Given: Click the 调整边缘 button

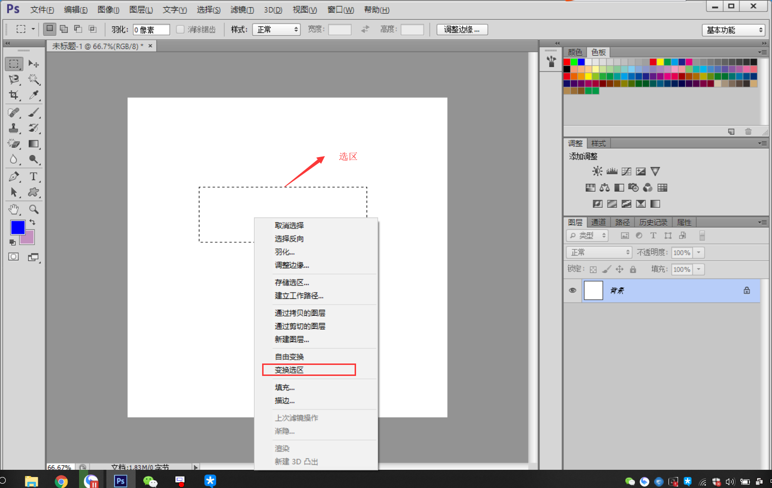Looking at the screenshot, I should tap(462, 30).
